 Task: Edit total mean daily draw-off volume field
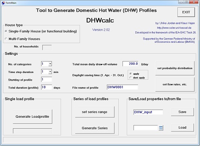[131, 64]
